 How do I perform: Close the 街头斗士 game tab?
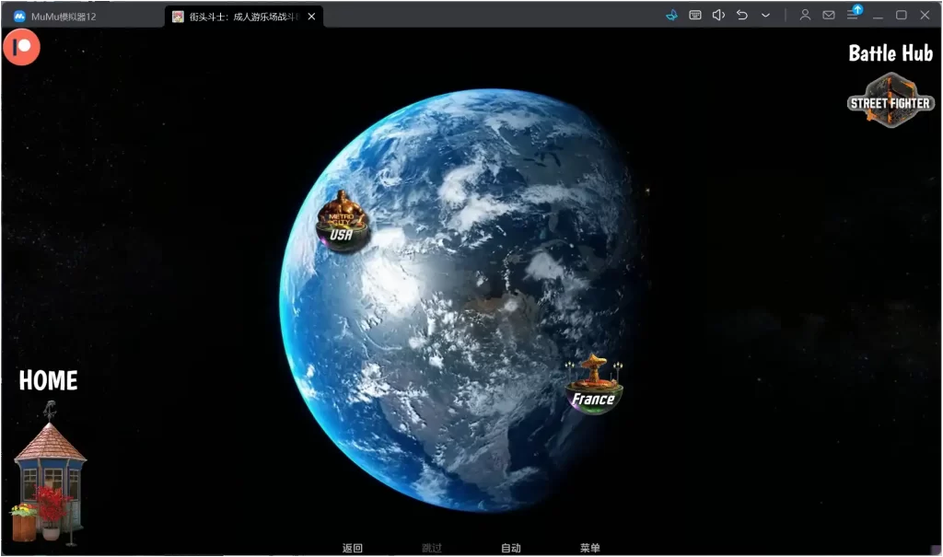[312, 16]
